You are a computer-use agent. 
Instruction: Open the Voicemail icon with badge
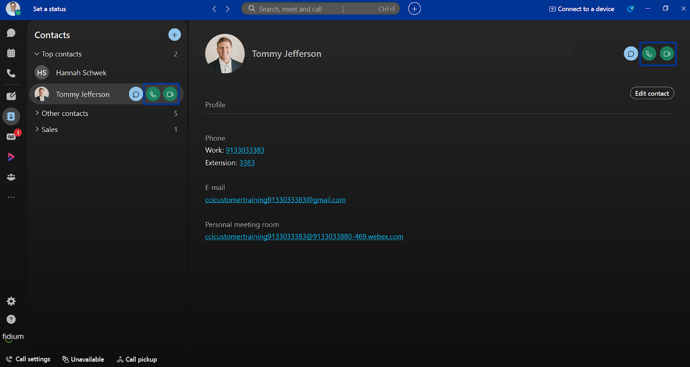tap(11, 136)
